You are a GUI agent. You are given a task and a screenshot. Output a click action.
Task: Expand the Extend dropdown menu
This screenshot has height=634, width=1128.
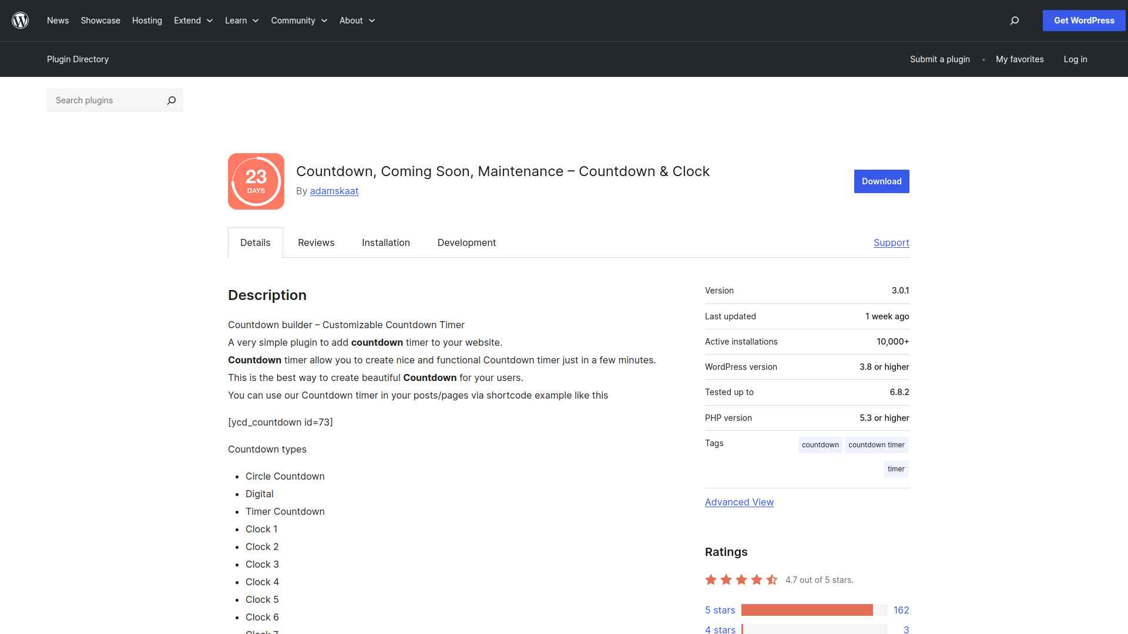193,21
